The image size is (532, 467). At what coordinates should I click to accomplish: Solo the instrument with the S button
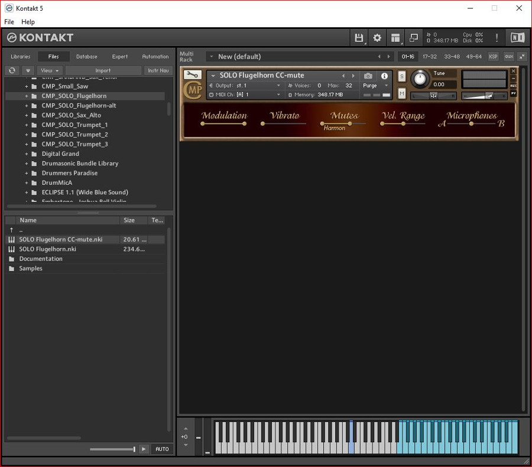point(402,76)
